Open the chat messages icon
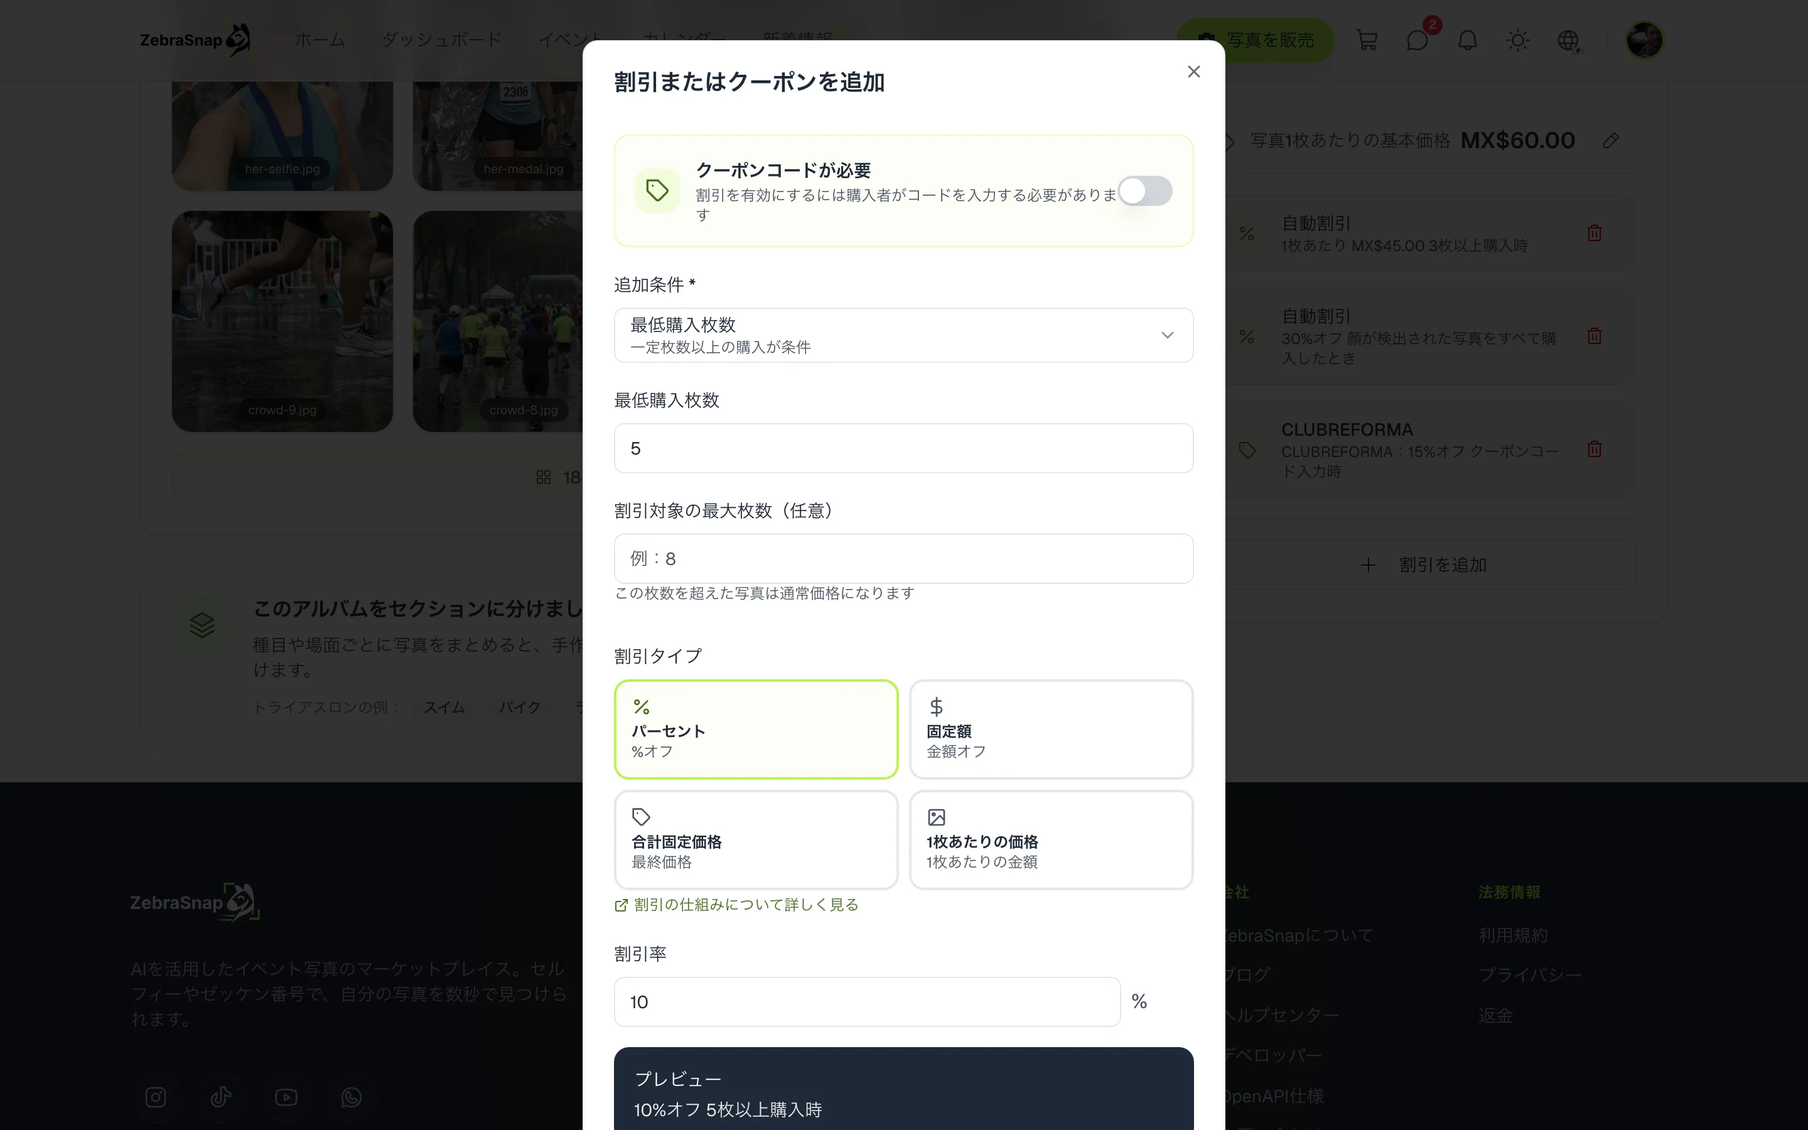The image size is (1808, 1130). pos(1416,40)
